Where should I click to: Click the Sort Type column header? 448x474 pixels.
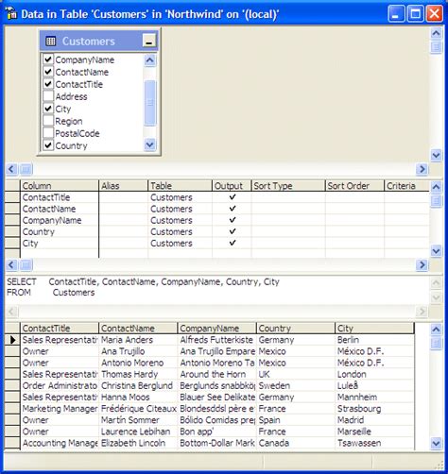288,186
